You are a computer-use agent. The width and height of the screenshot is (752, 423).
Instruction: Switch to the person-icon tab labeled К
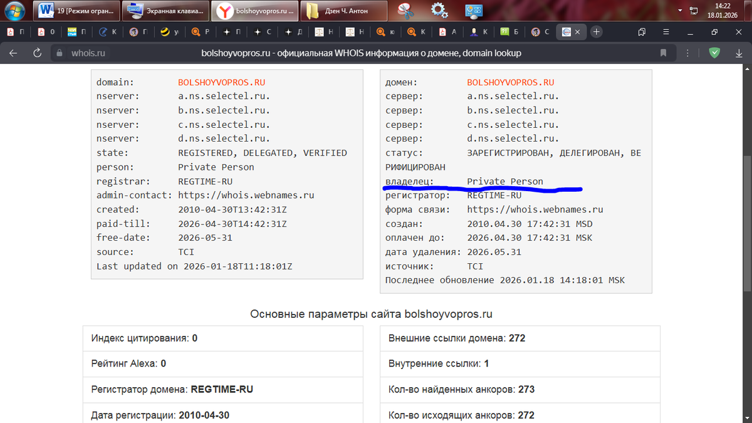coord(478,31)
